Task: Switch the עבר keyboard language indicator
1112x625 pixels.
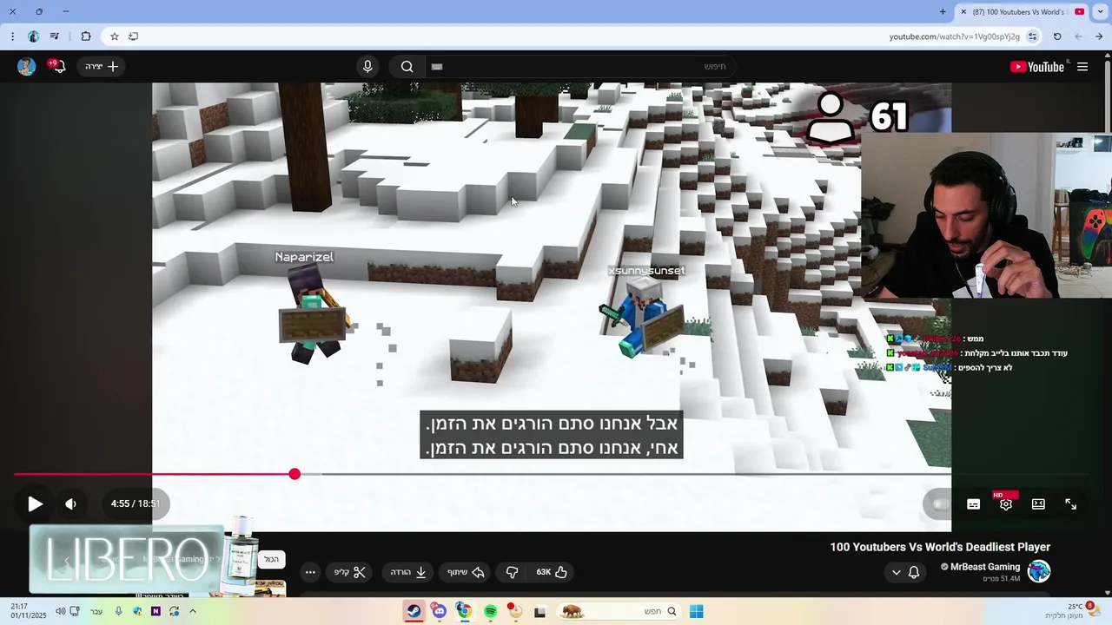Action: (x=96, y=611)
